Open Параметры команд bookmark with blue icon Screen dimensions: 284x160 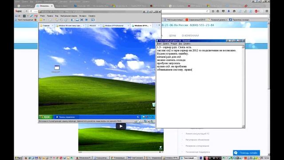point(240,20)
